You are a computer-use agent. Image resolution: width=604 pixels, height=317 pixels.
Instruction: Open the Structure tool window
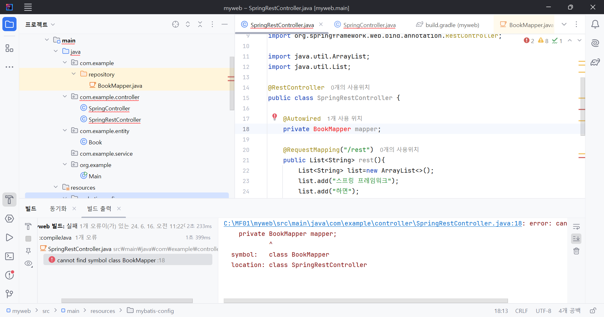(9, 48)
